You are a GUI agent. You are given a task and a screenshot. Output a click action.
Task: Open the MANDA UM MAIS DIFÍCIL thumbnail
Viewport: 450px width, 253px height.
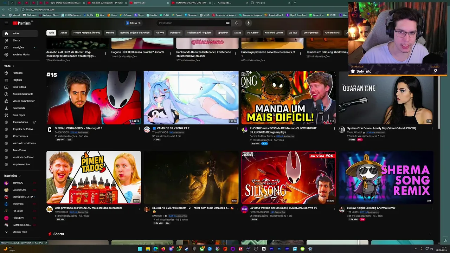pyautogui.click(x=288, y=98)
